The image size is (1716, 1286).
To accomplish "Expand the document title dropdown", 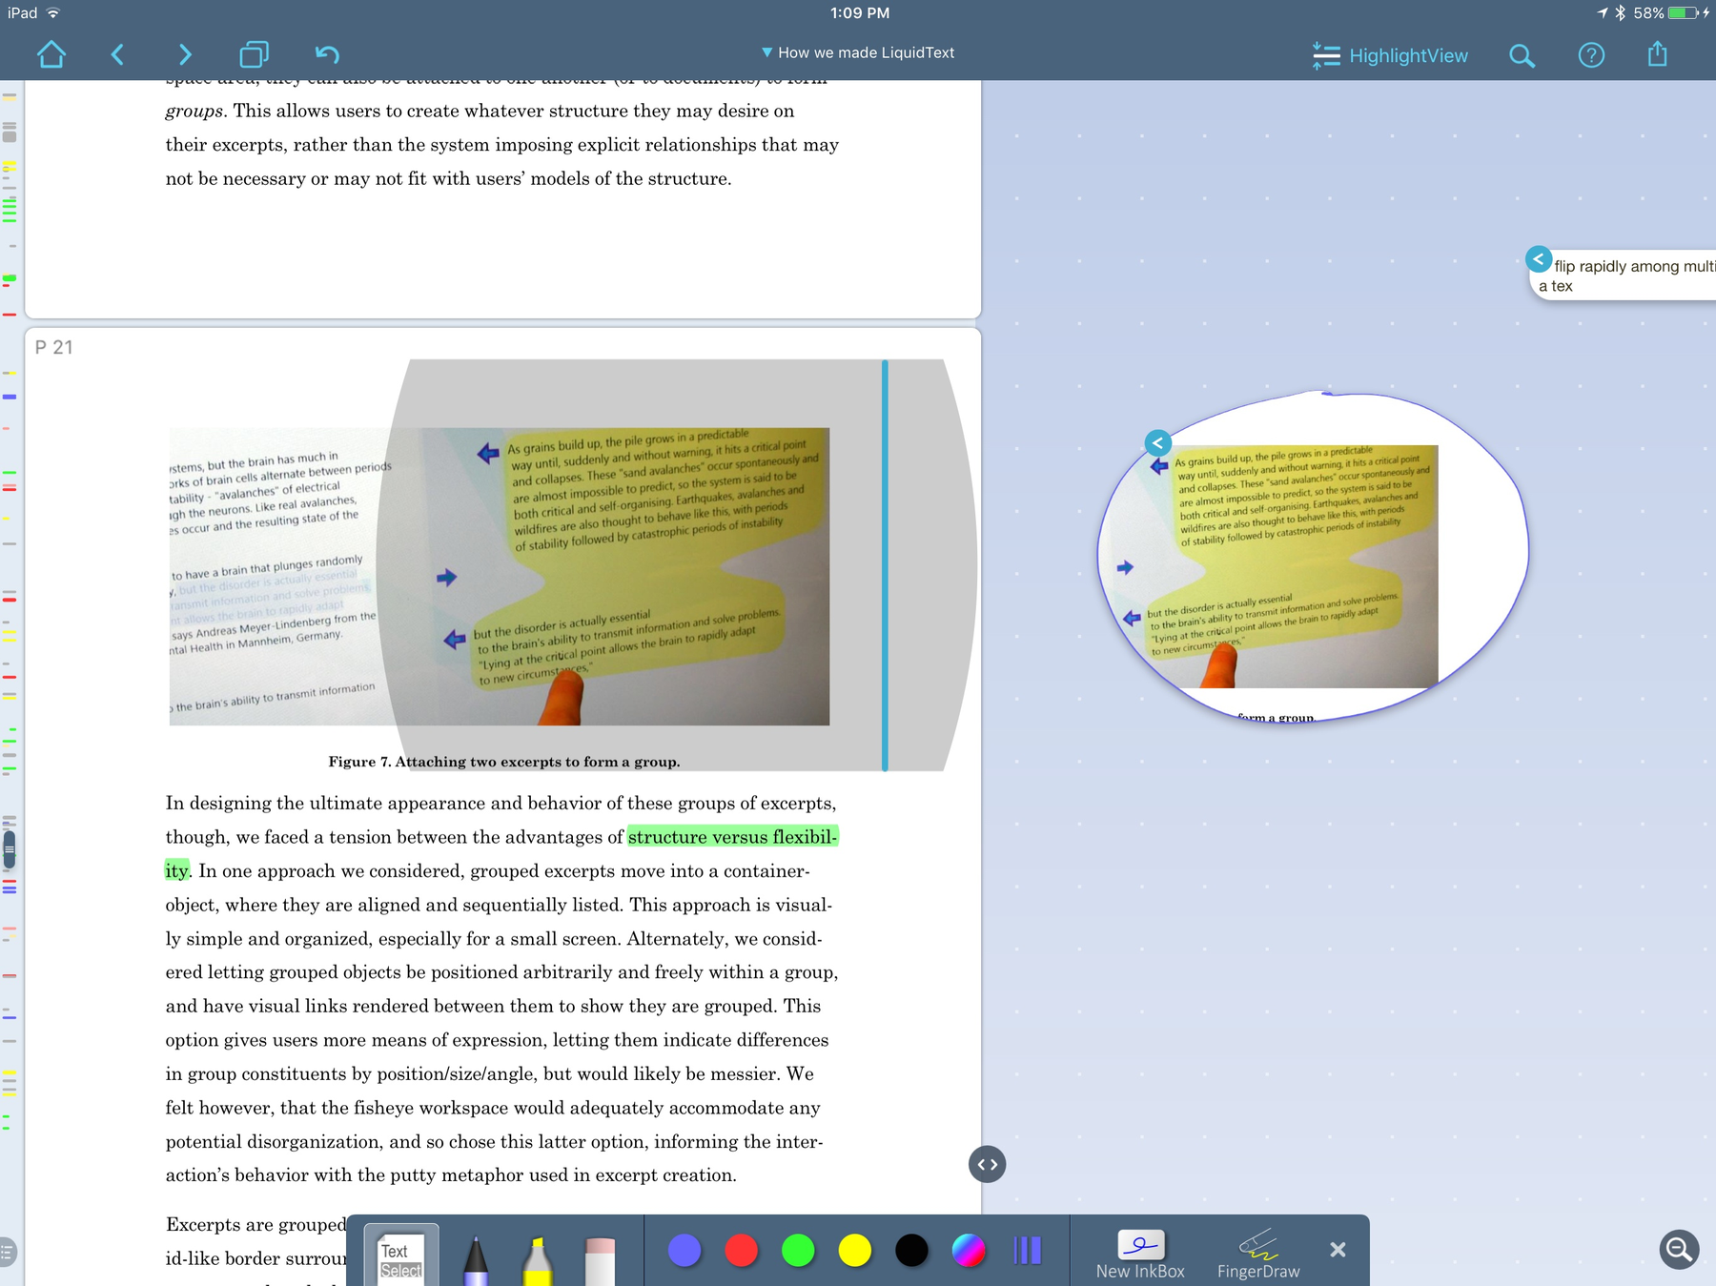I will (x=857, y=52).
